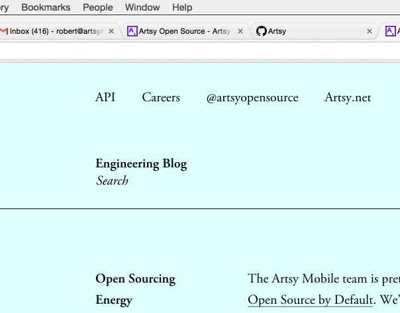
Task: Click the Search field
Action: click(x=112, y=181)
